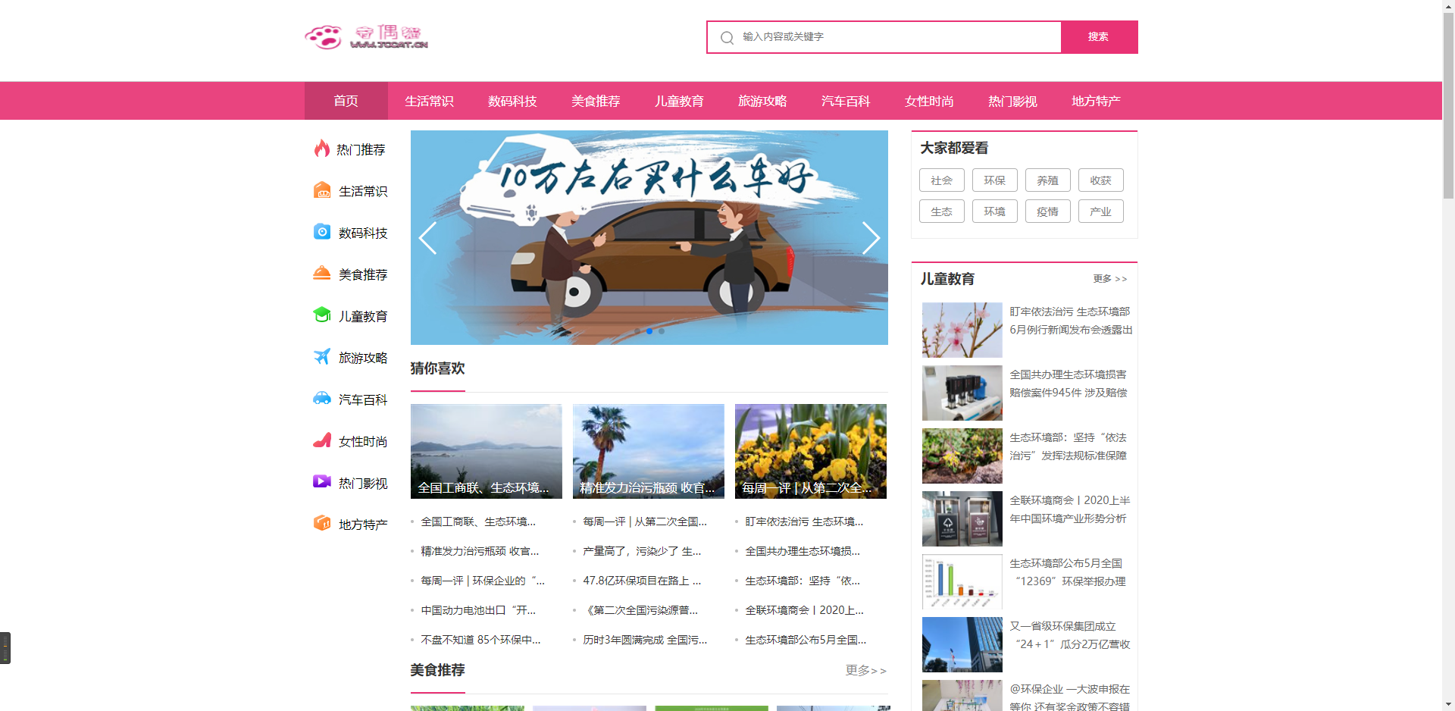Click the camera icon for 数码科技
Screen dimensions: 1455x711
(x=322, y=232)
